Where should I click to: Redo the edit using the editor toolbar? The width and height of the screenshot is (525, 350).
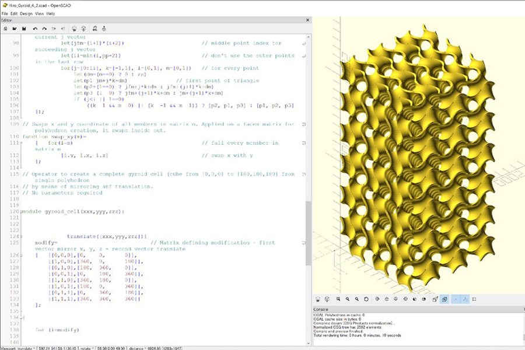(x=44, y=29)
